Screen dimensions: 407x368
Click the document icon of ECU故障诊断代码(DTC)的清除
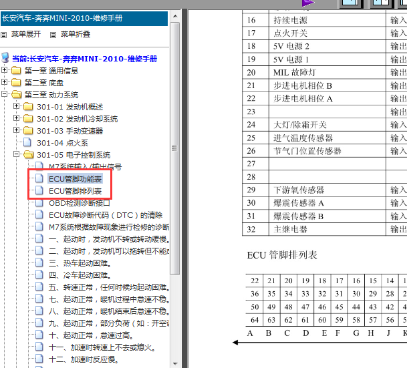(39, 214)
